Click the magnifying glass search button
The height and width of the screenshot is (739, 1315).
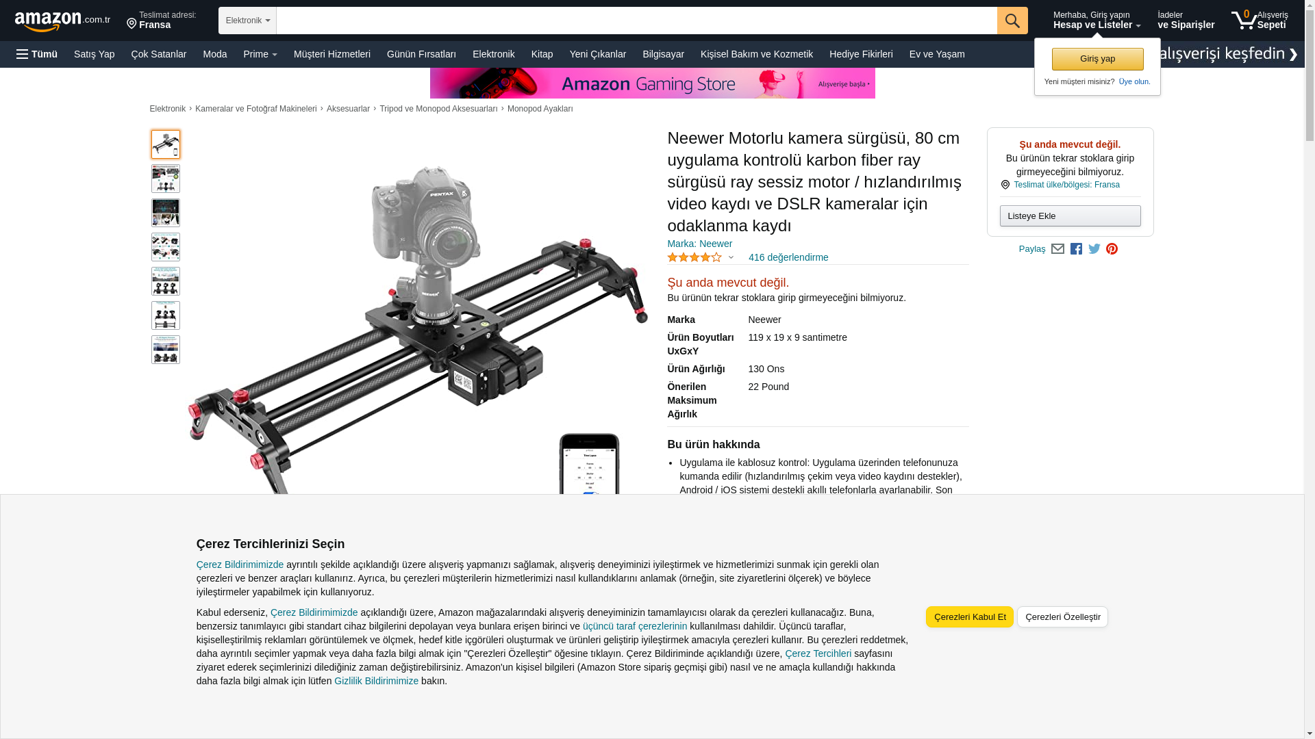pyautogui.click(x=1012, y=21)
